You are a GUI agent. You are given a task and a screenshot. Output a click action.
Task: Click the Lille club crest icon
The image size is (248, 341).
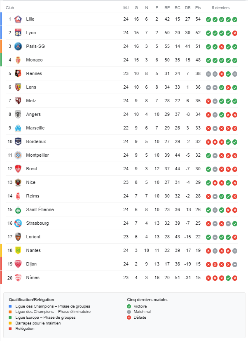click(18, 19)
